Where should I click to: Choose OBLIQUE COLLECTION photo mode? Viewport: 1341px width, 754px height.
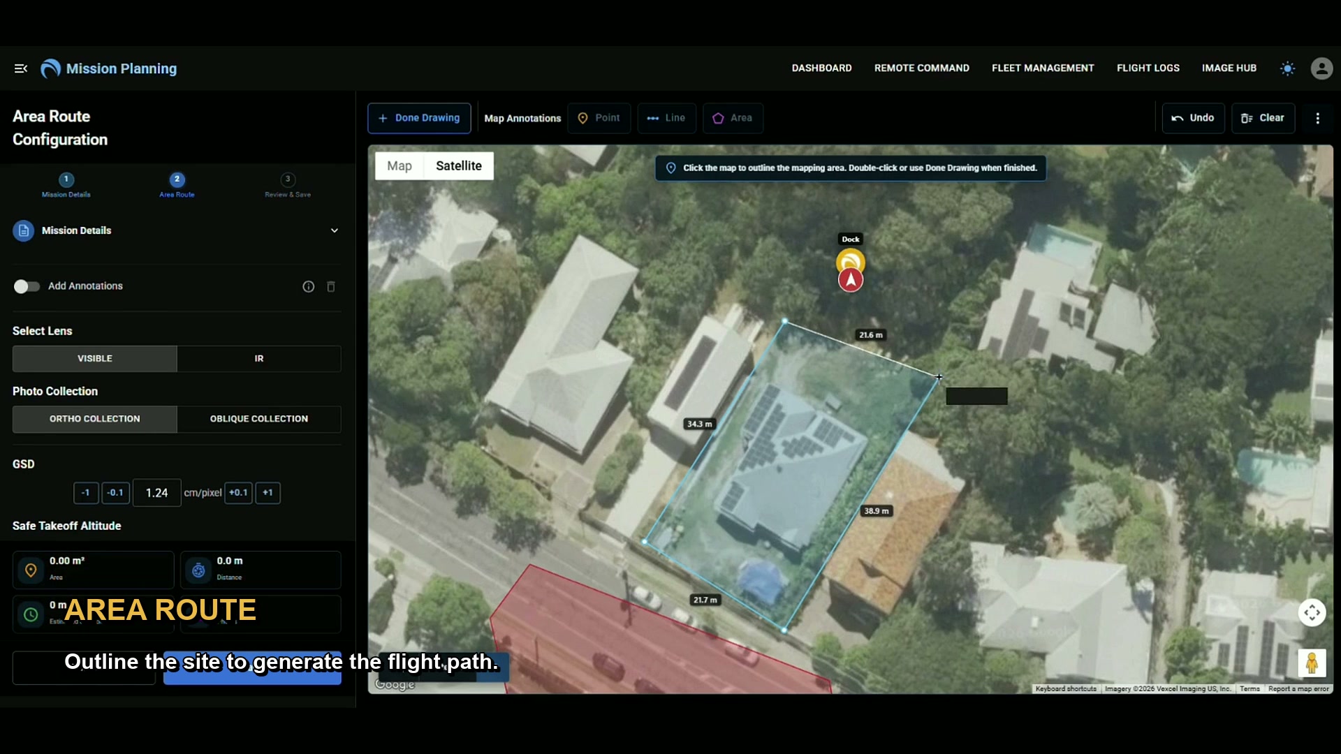pos(259,420)
